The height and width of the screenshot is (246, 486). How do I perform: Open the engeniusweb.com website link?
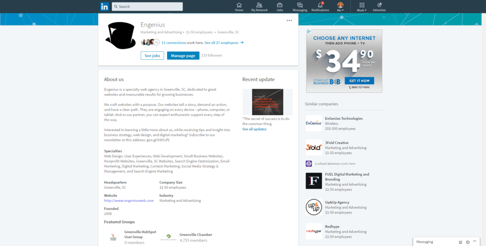129,200
